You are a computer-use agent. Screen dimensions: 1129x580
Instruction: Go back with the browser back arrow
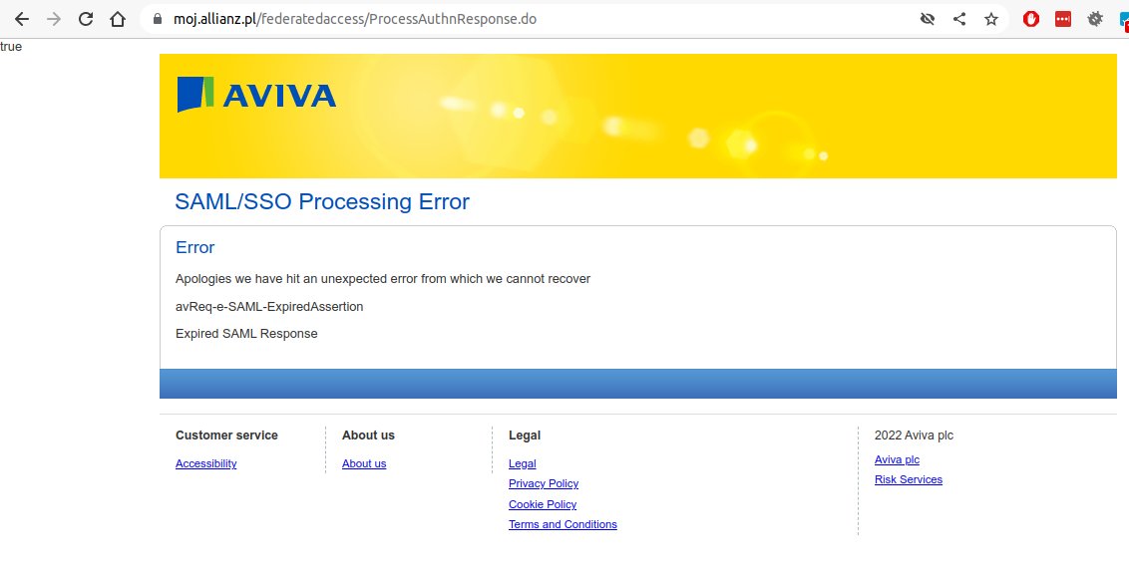pos(22,19)
